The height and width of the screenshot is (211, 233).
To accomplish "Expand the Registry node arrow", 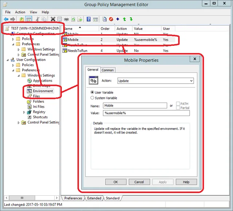I will click(x=24, y=112).
